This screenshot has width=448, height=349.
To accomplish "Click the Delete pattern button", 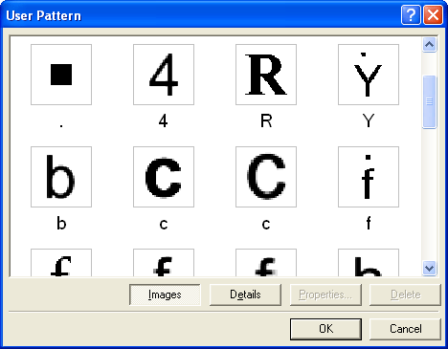I will click(405, 294).
